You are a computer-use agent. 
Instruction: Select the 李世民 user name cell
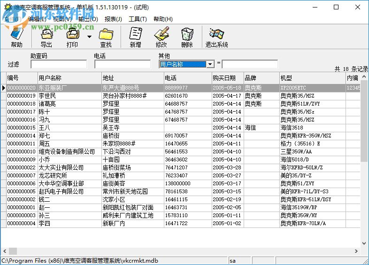(x=69, y=96)
